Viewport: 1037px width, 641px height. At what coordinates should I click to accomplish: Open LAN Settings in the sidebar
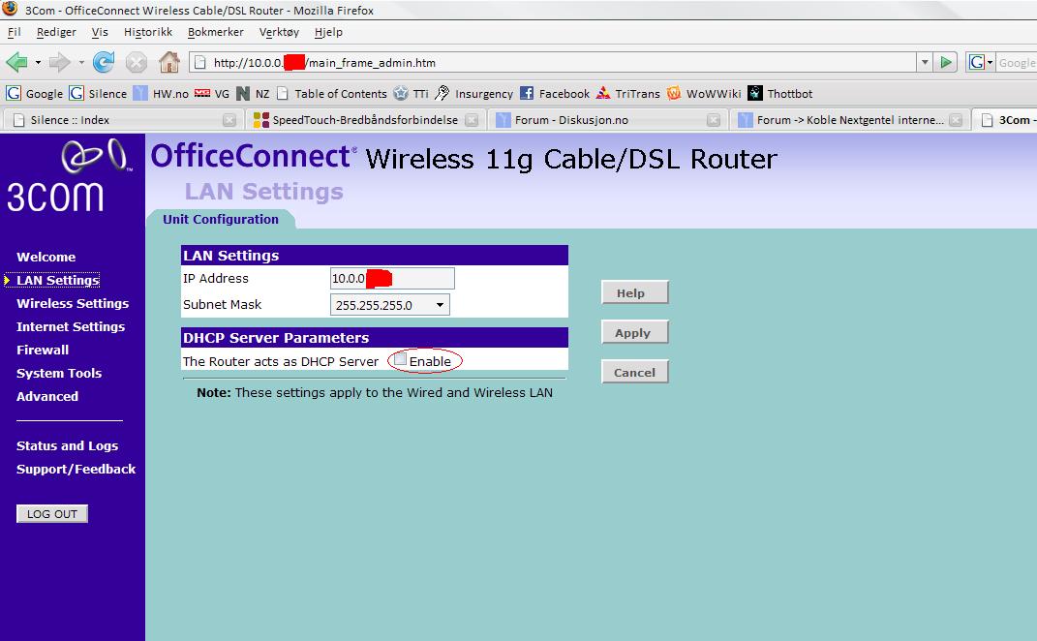pos(57,281)
